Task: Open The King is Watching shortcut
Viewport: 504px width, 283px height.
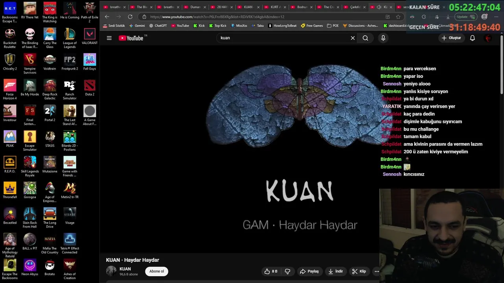Action: 50,13
